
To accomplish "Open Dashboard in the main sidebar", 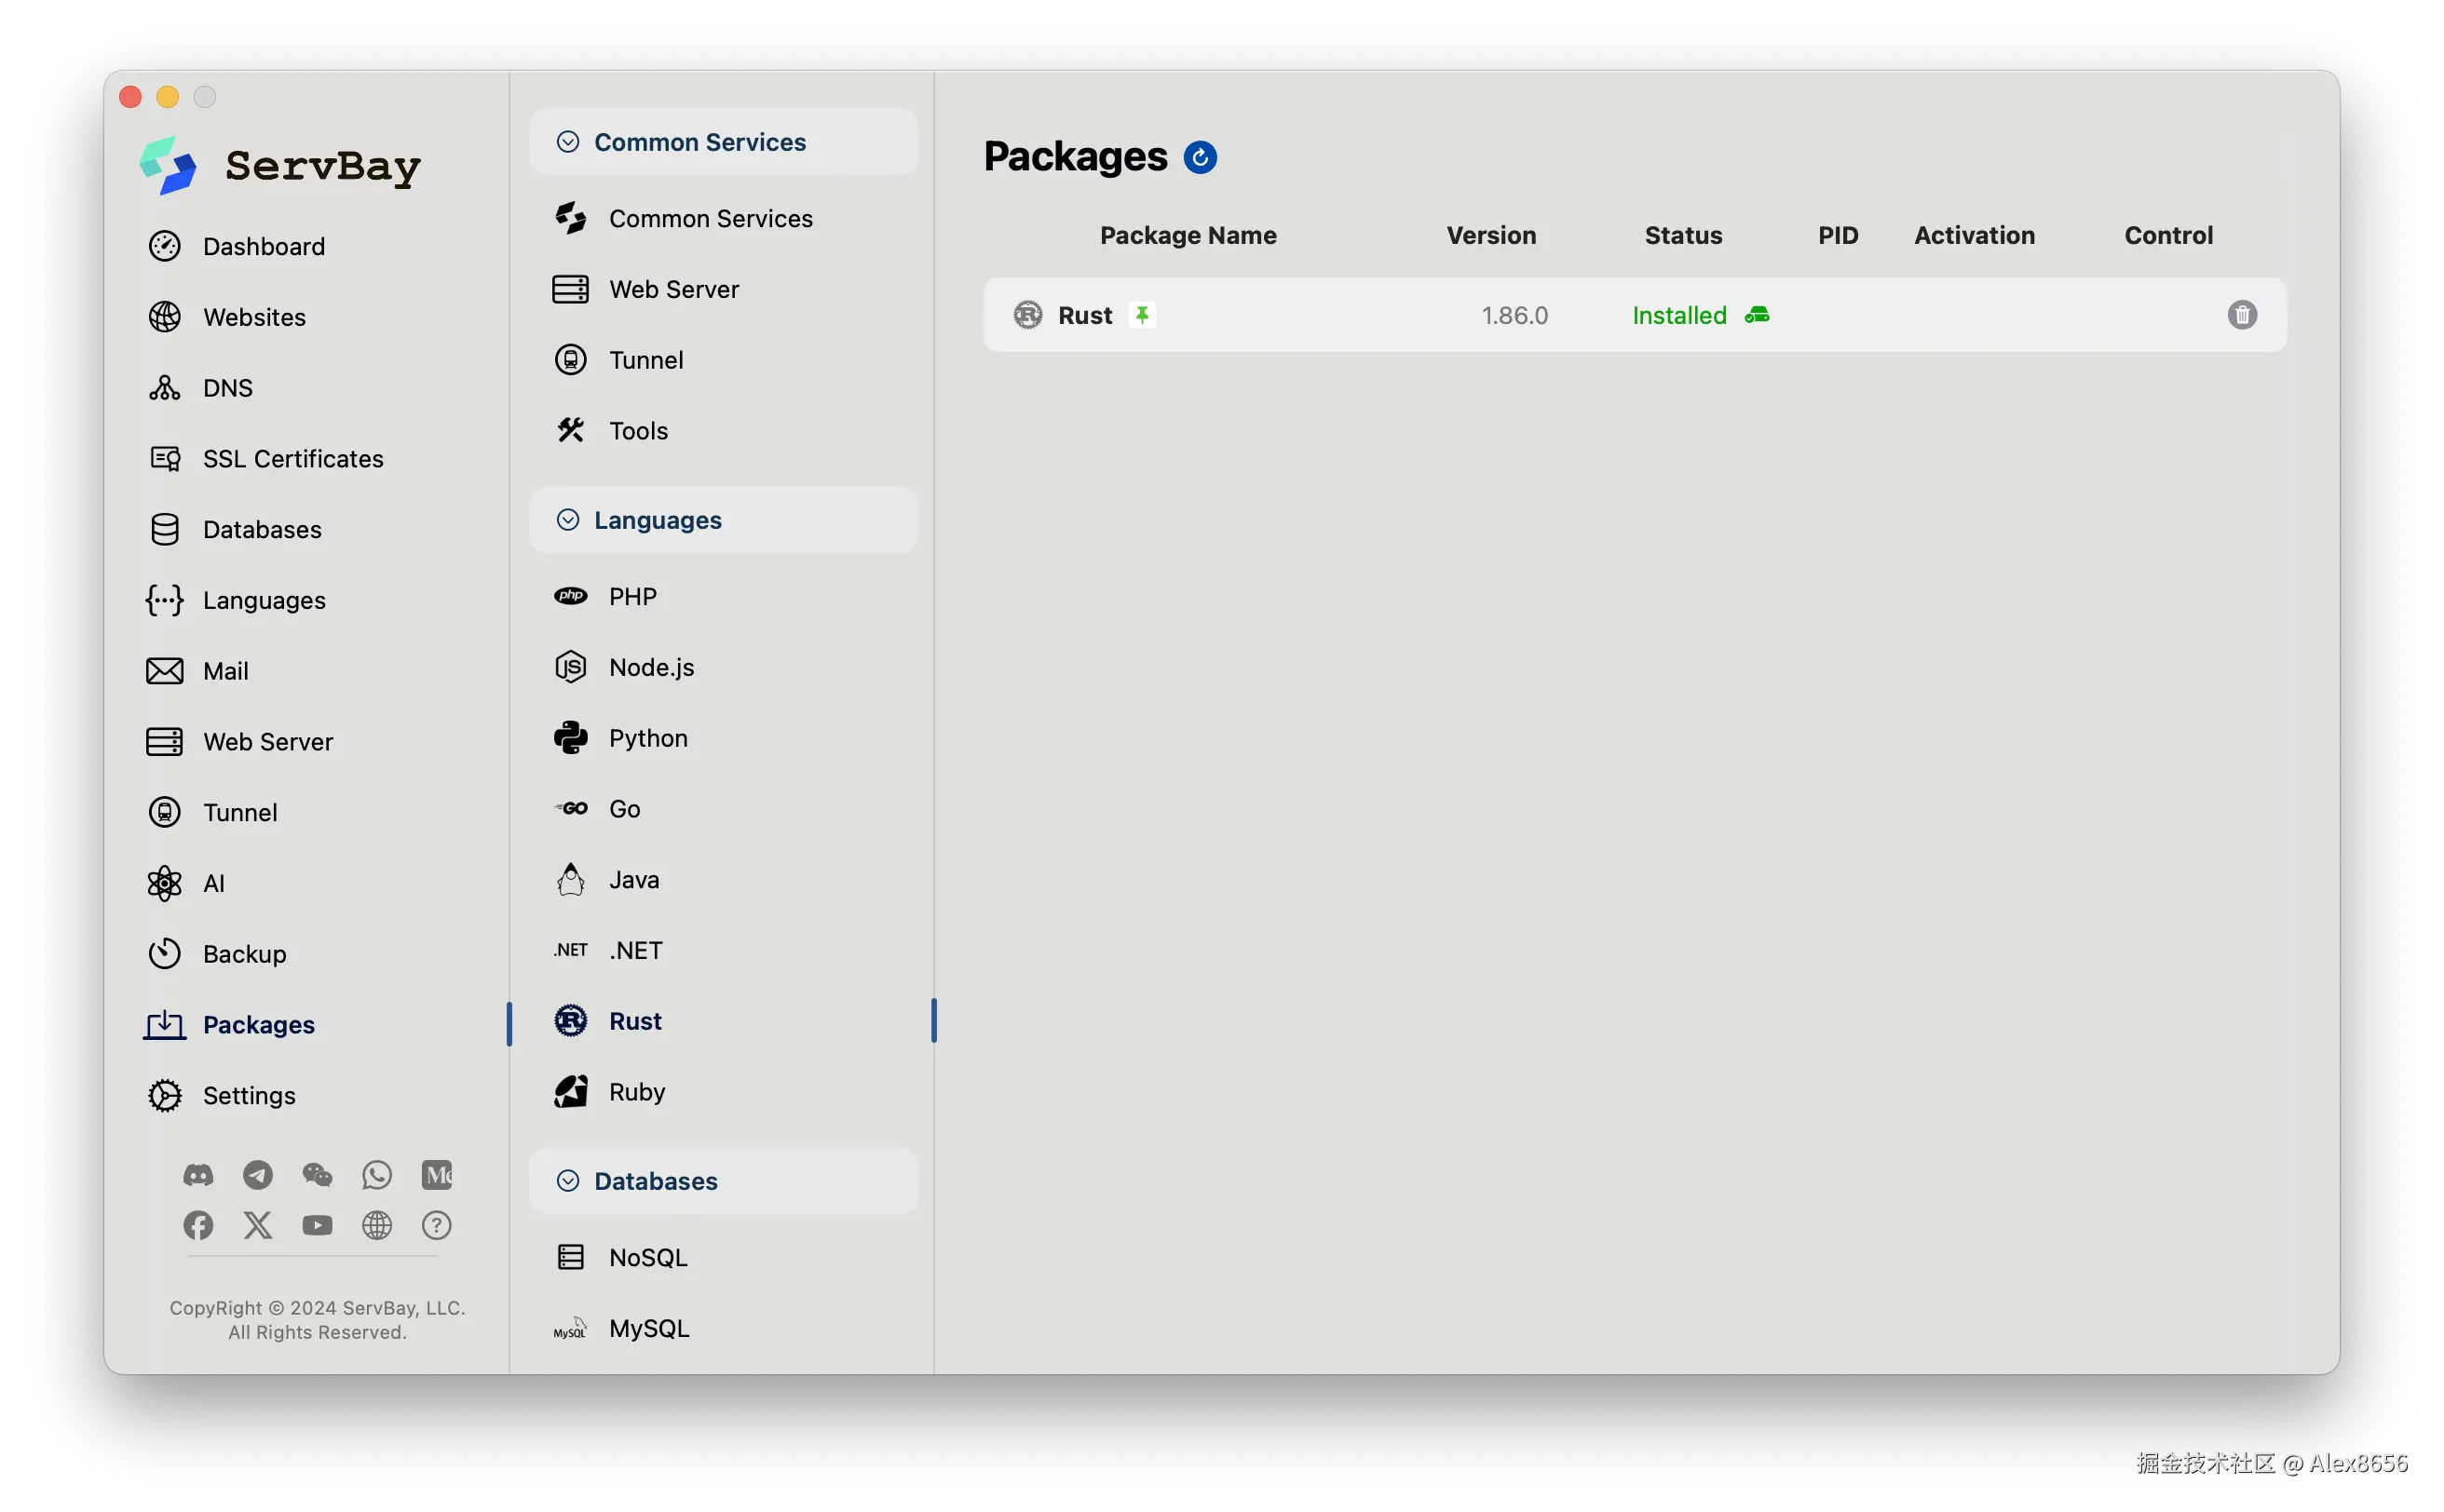I will pyautogui.click(x=263, y=246).
